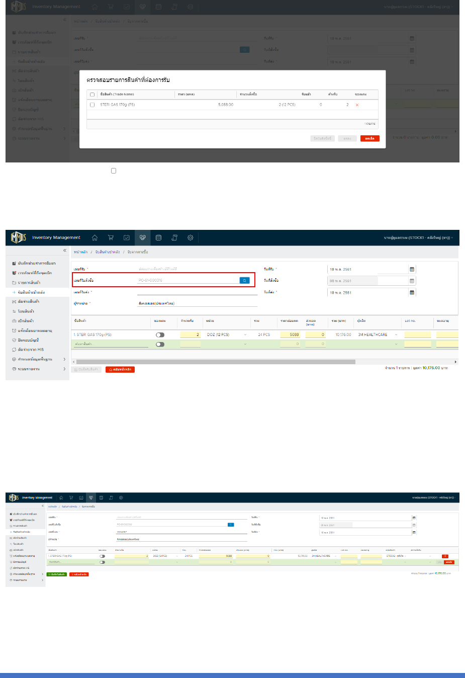Click red back-to-main button in middle screenshot
Image resolution: width=465 pixels, height=678 pixels.
(120, 370)
